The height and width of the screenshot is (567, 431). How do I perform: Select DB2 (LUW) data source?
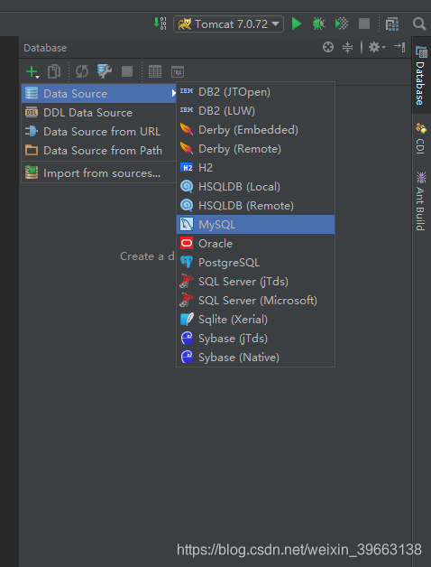point(255,111)
